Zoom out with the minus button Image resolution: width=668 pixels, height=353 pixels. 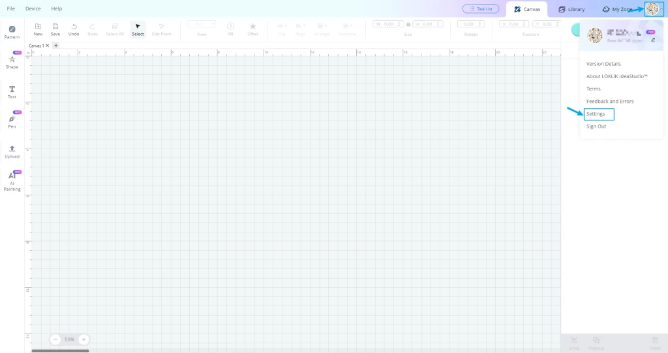click(55, 339)
